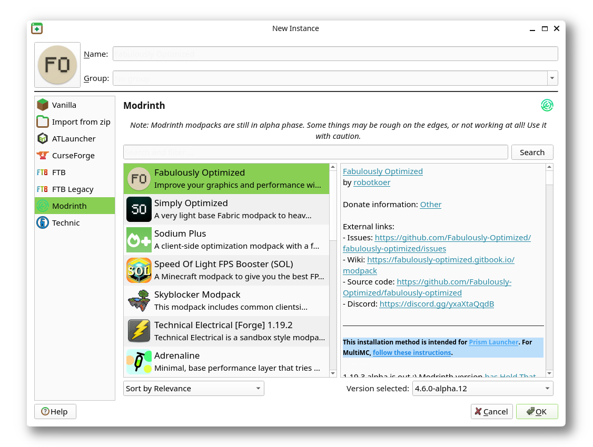Click the Skyblocker Modpack icon
This screenshot has width=593, height=447.
coord(139,301)
